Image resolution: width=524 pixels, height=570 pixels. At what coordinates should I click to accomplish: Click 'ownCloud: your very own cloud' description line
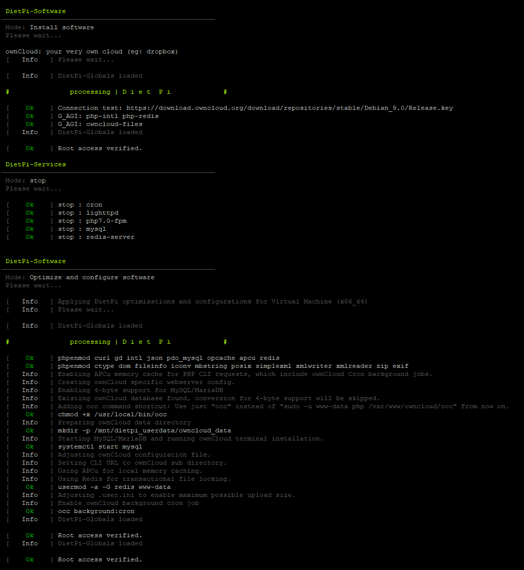click(92, 51)
